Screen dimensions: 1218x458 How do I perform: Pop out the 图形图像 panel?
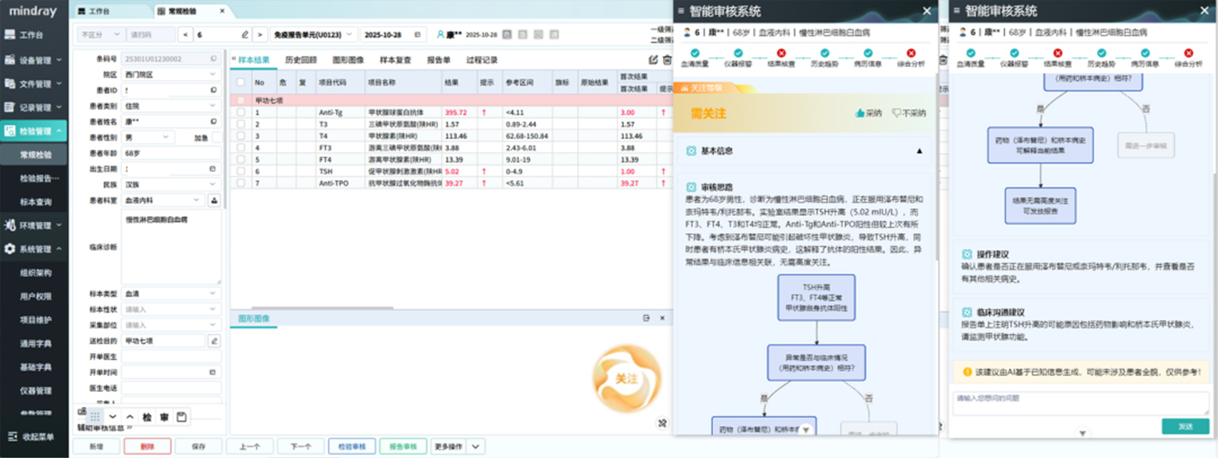[646, 318]
